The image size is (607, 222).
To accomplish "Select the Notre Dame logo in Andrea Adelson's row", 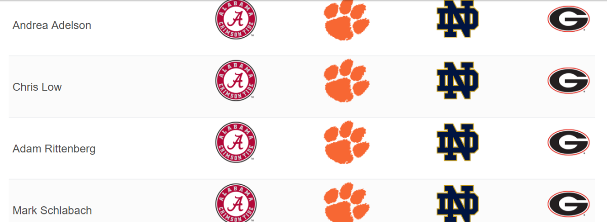I will coord(457,19).
